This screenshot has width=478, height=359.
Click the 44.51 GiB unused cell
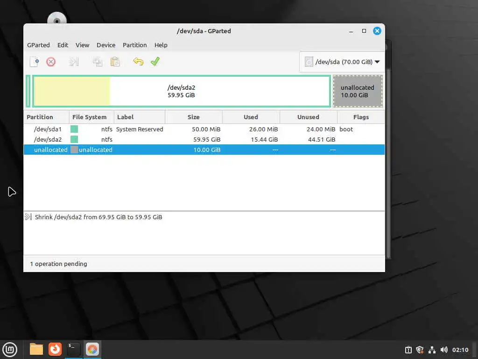(322, 139)
